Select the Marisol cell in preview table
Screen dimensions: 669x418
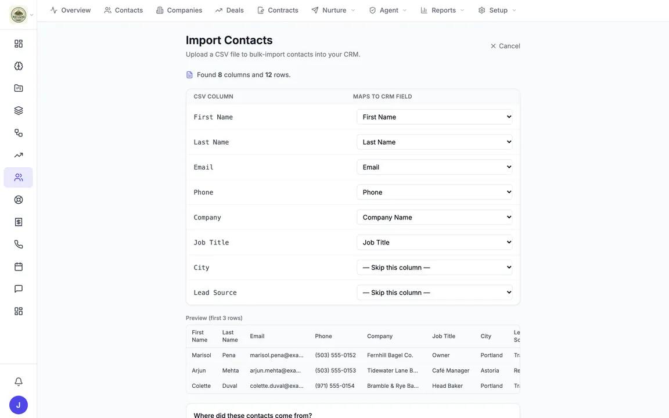point(202,355)
